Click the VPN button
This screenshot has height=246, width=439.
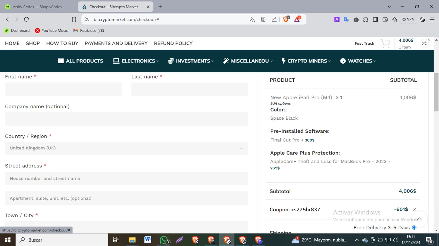408,19
